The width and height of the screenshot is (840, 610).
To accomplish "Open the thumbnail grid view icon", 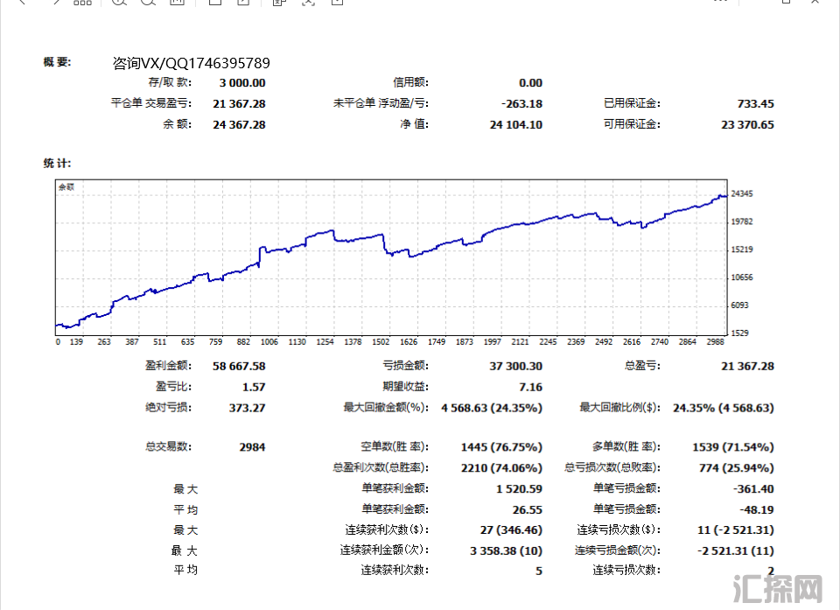I will coord(82,3).
